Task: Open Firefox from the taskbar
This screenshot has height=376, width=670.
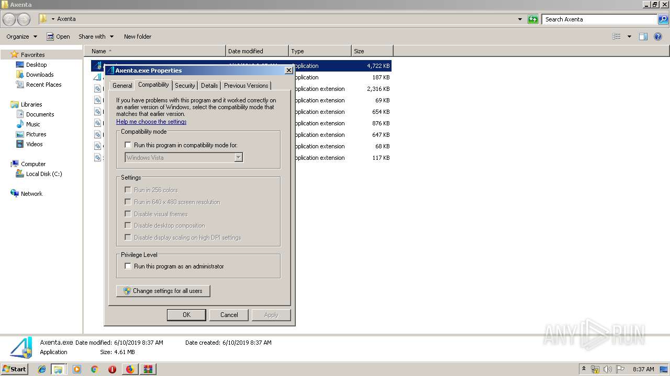Action: pyautogui.click(x=130, y=369)
